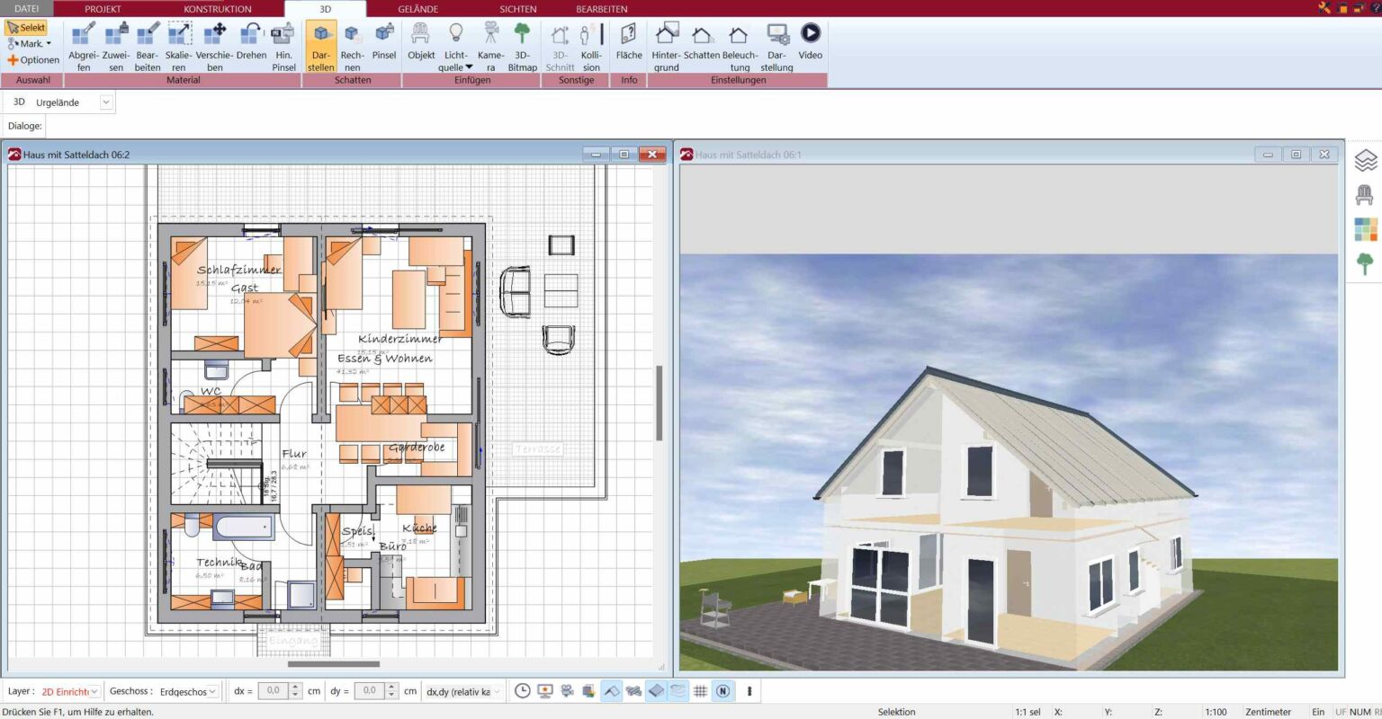Open the furniture catalog in the right sidebar
Image resolution: width=1382 pixels, height=719 pixels.
[x=1366, y=194]
